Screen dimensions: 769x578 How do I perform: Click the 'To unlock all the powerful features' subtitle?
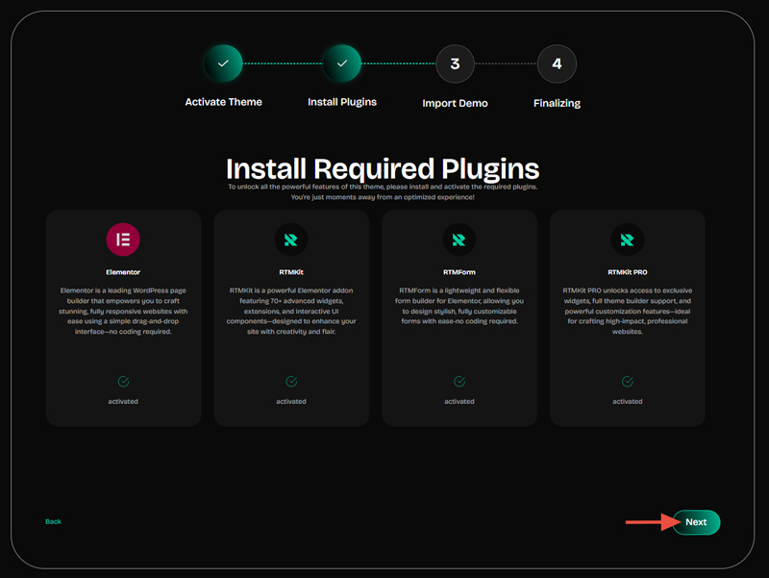[383, 187]
